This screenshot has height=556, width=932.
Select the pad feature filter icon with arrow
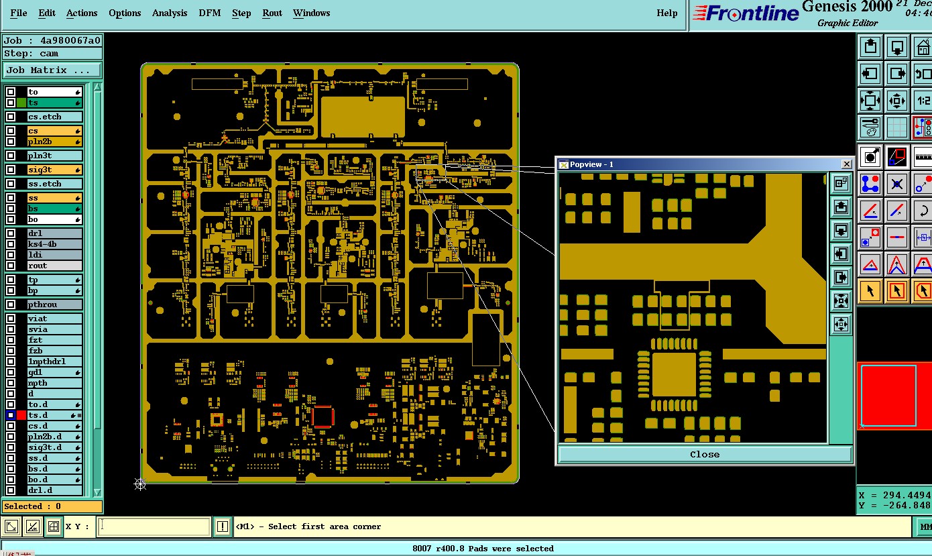[870, 157]
